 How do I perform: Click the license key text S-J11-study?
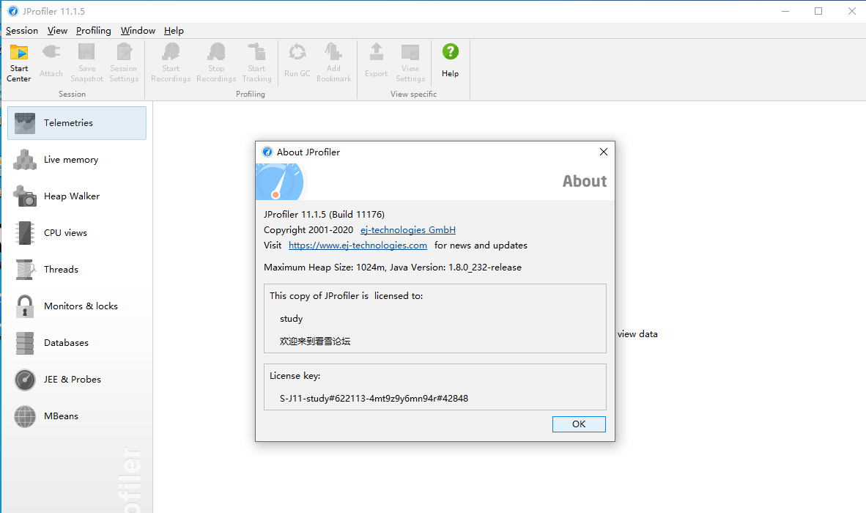point(374,399)
